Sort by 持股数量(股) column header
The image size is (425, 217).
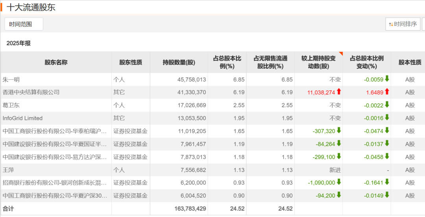179,62
